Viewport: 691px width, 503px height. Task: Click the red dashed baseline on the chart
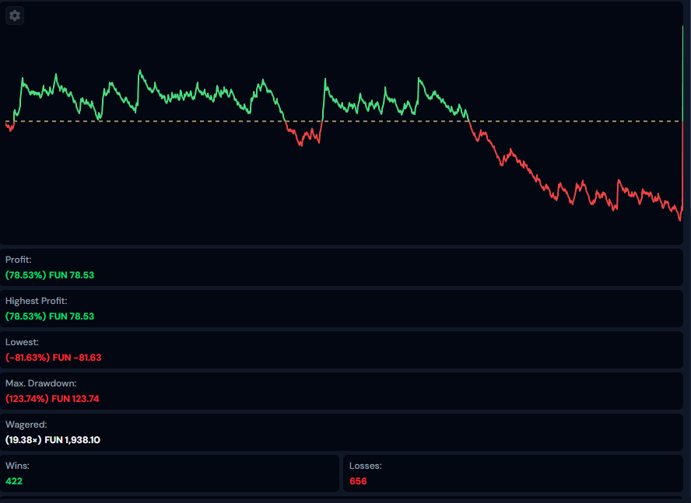195,121
